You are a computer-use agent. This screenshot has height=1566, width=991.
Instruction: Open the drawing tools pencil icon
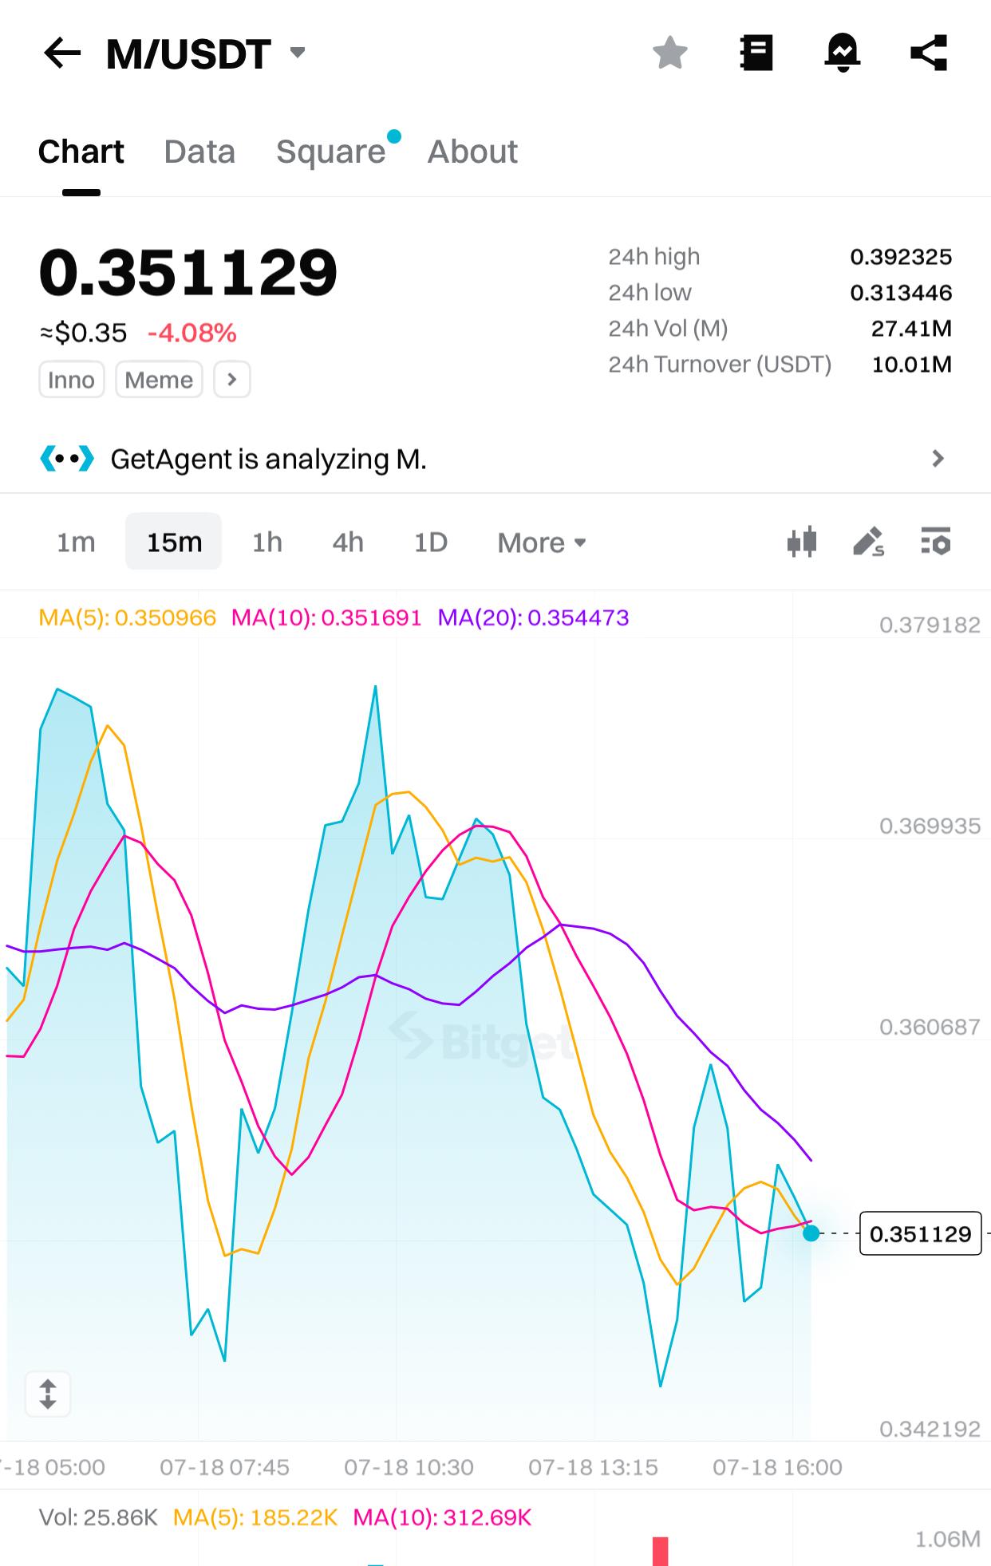868,542
